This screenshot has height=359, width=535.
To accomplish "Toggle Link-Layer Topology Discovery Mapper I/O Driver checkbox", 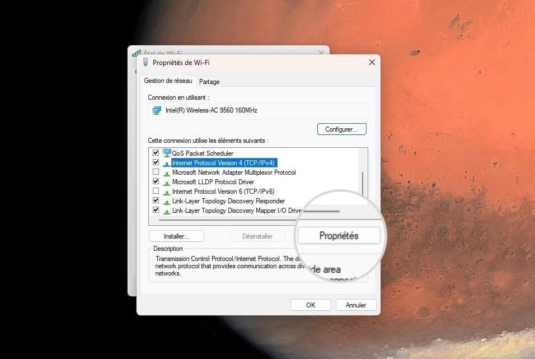I will pyautogui.click(x=156, y=210).
